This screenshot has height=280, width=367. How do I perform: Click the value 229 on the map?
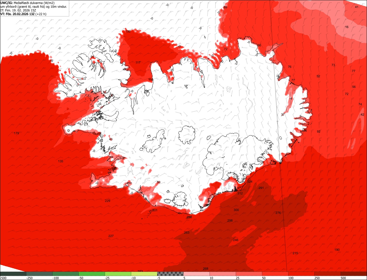coord(108,201)
